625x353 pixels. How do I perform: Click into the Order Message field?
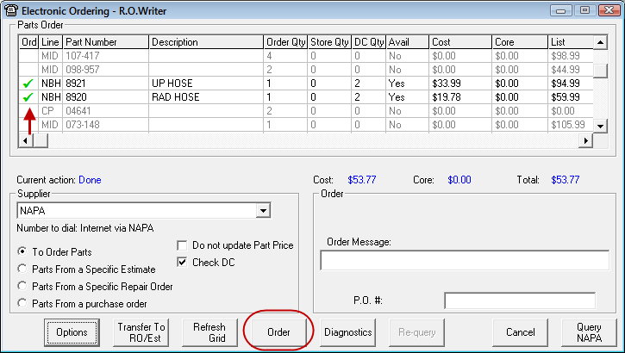464,261
